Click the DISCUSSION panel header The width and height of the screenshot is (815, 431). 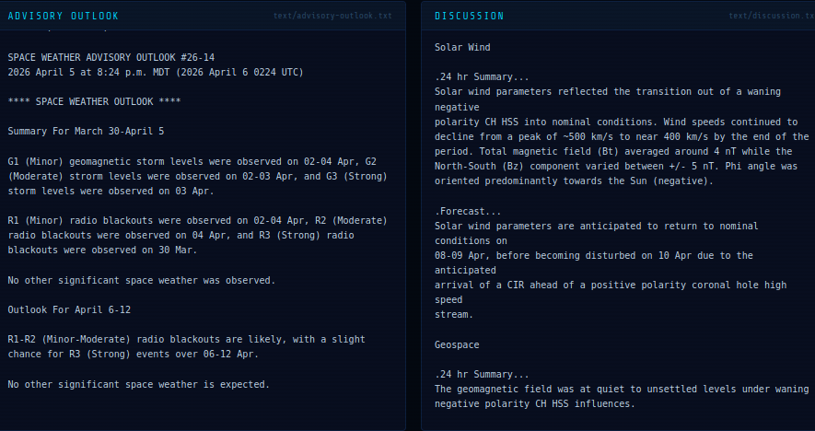click(469, 16)
